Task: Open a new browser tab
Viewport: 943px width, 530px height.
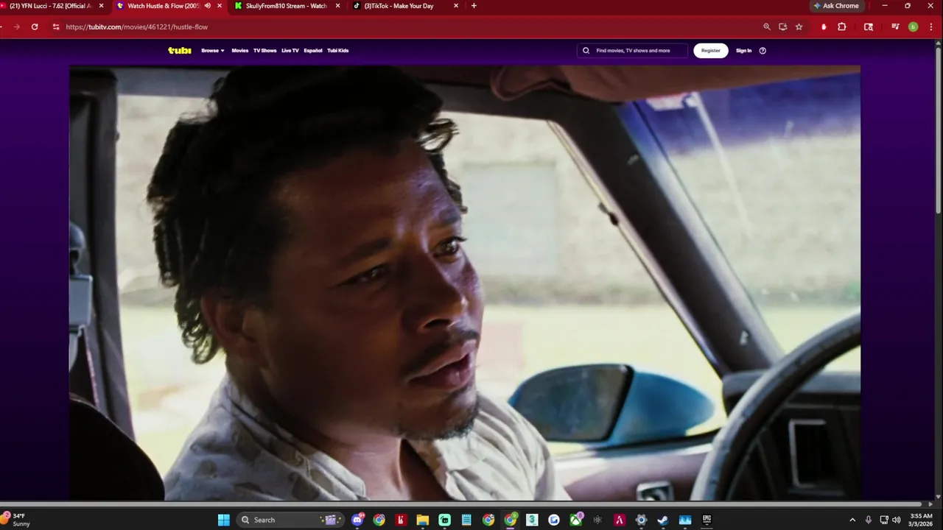Action: pyautogui.click(x=474, y=6)
